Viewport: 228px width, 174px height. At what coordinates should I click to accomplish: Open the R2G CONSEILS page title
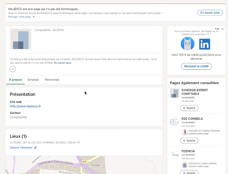192,119
